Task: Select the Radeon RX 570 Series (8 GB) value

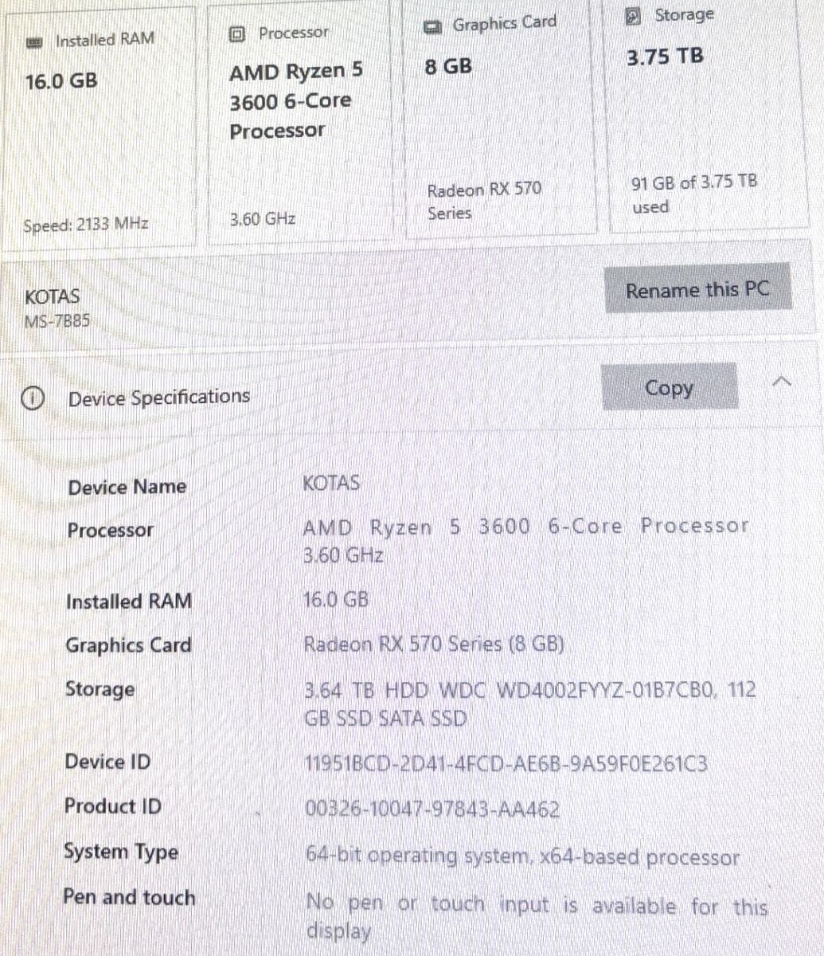Action: [434, 644]
